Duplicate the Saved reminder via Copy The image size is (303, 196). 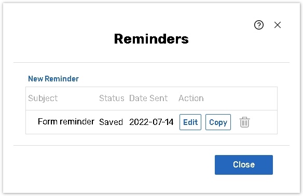point(218,122)
